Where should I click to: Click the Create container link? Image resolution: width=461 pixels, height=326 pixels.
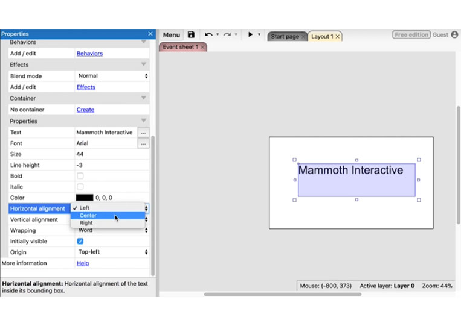click(85, 110)
